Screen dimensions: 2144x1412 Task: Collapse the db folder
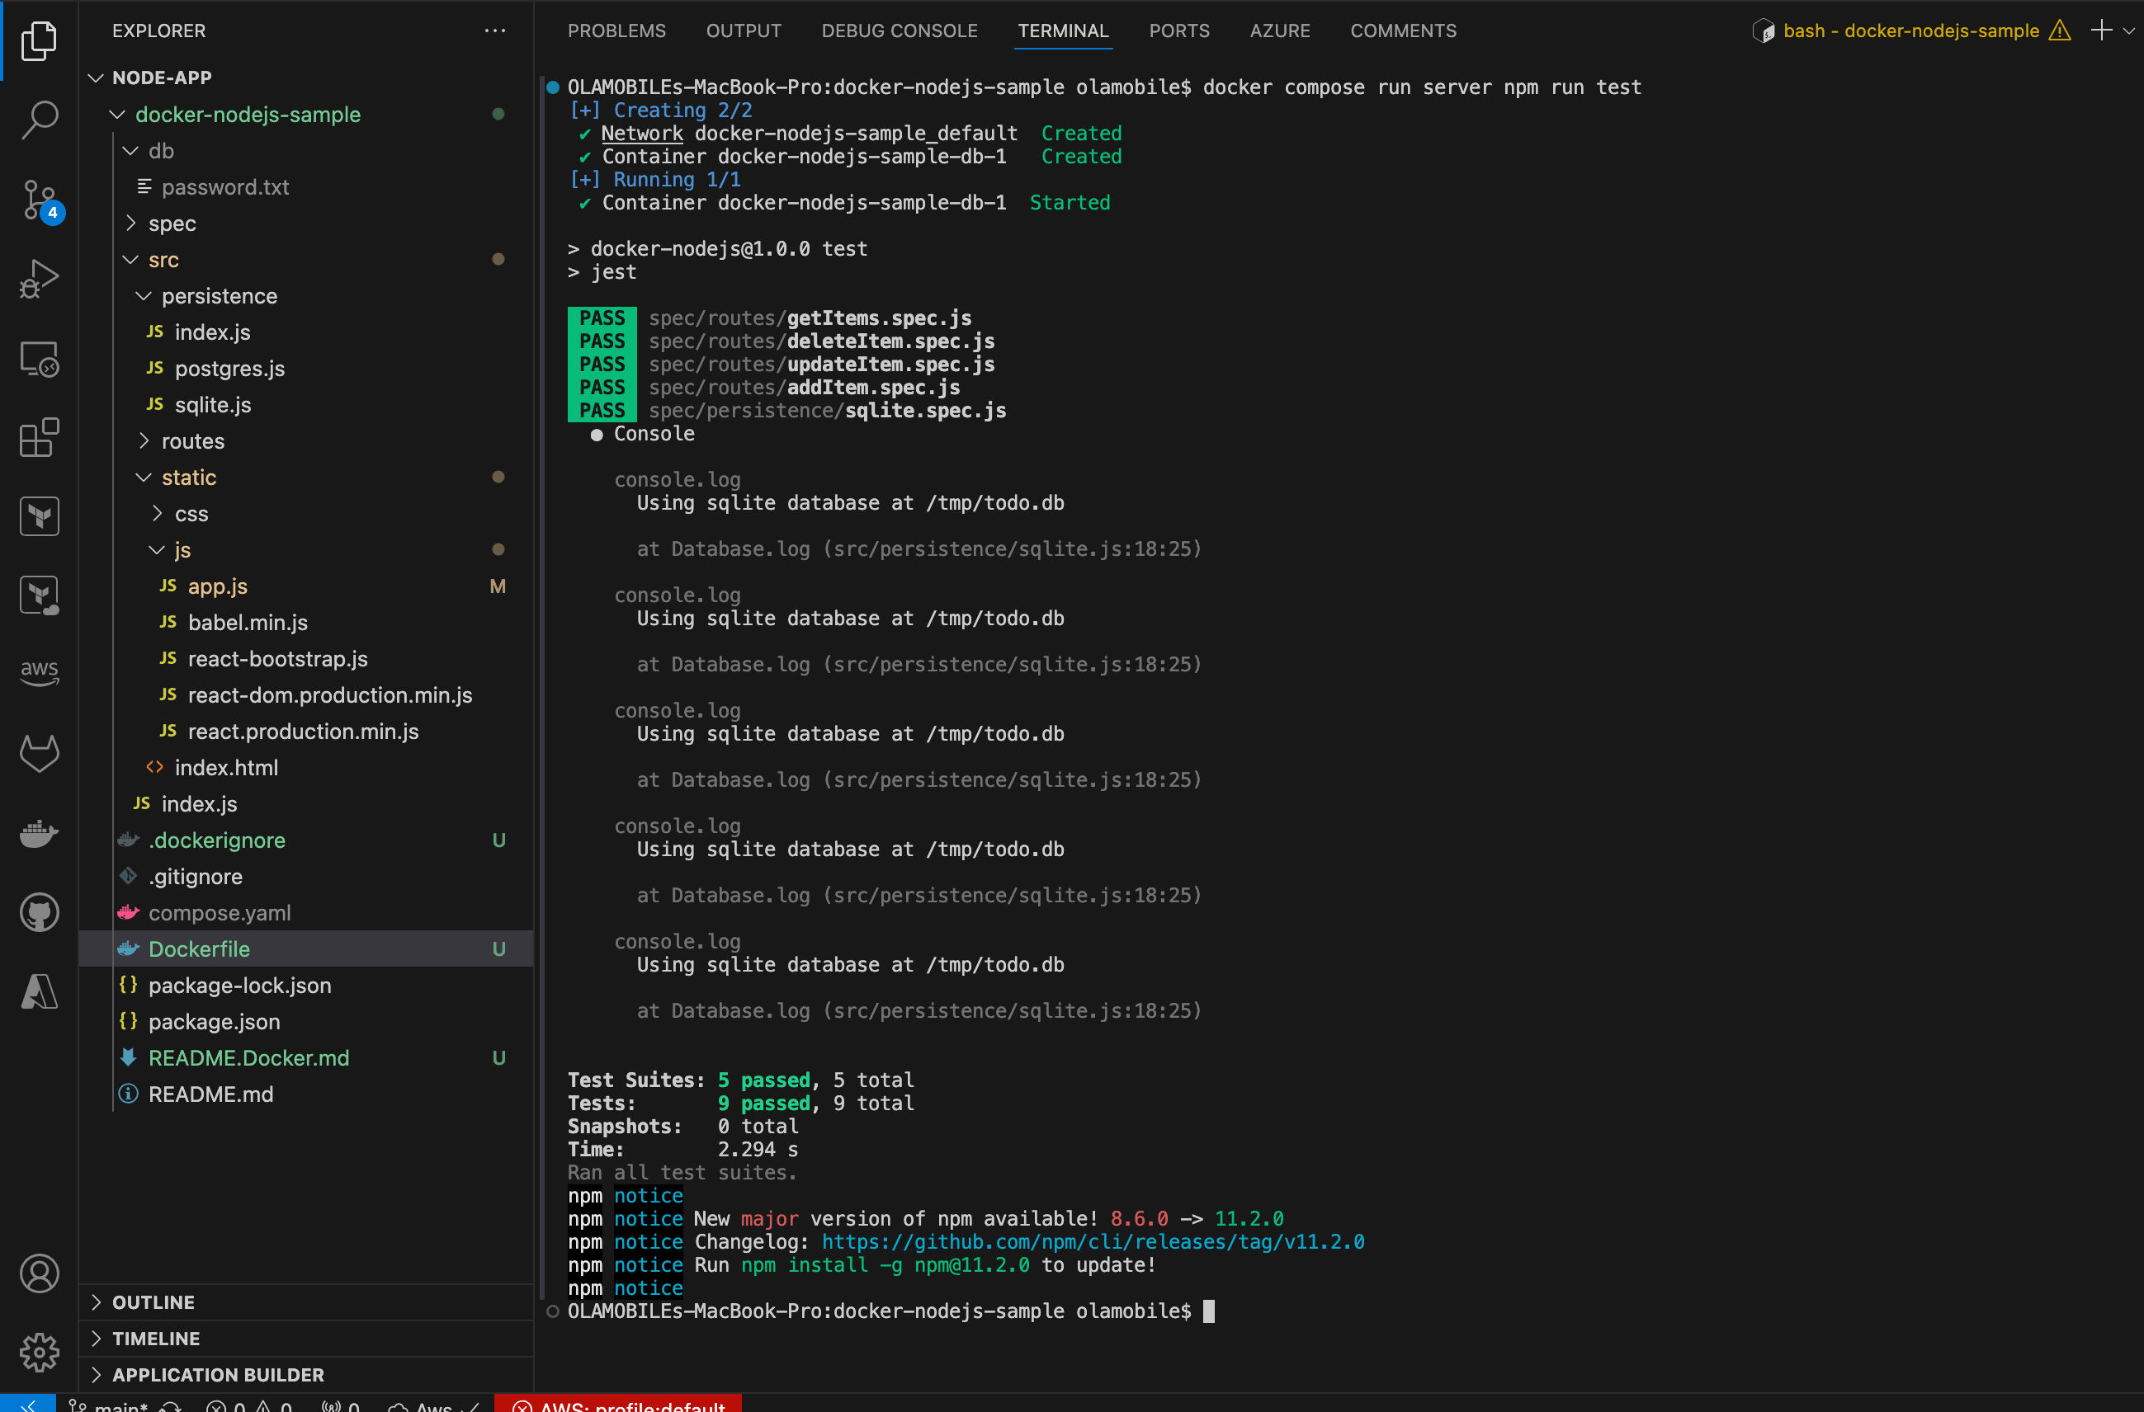coord(306,150)
